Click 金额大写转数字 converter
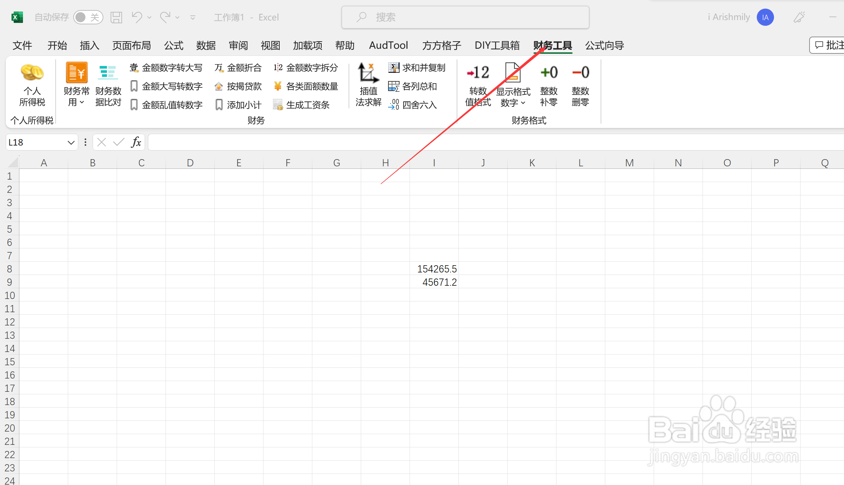This screenshot has height=485, width=844. tap(166, 86)
